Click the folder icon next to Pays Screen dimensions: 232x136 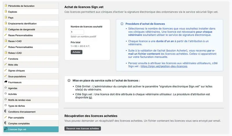coord(6,17)
